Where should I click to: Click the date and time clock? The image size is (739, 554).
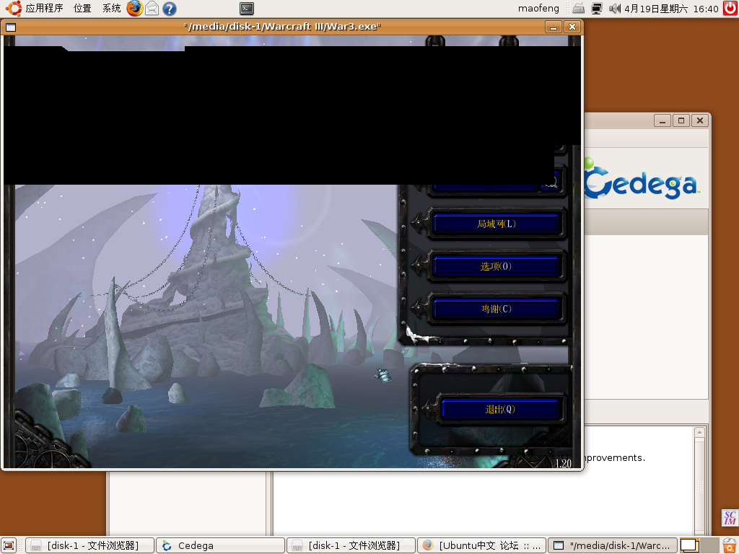671,9
